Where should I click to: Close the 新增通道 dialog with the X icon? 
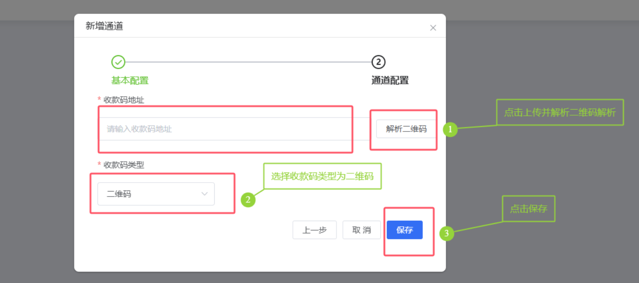(433, 28)
